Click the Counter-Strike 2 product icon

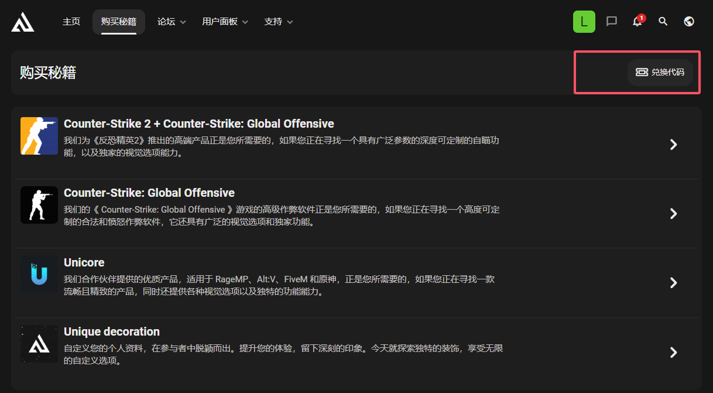click(x=39, y=136)
